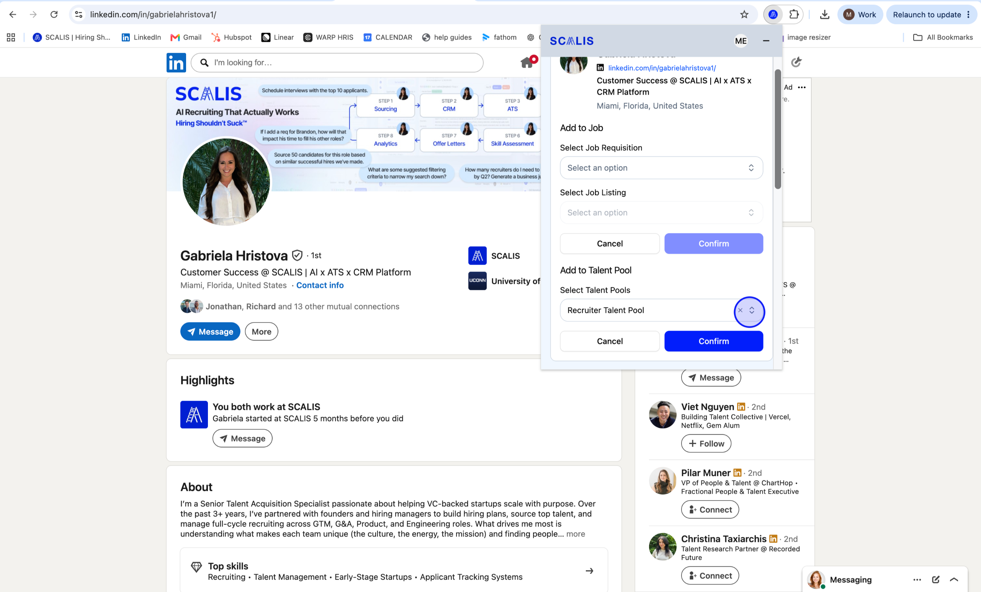This screenshot has height=592, width=981.
Task: Click the SCALIS logo beside the company name
Action: (x=477, y=256)
